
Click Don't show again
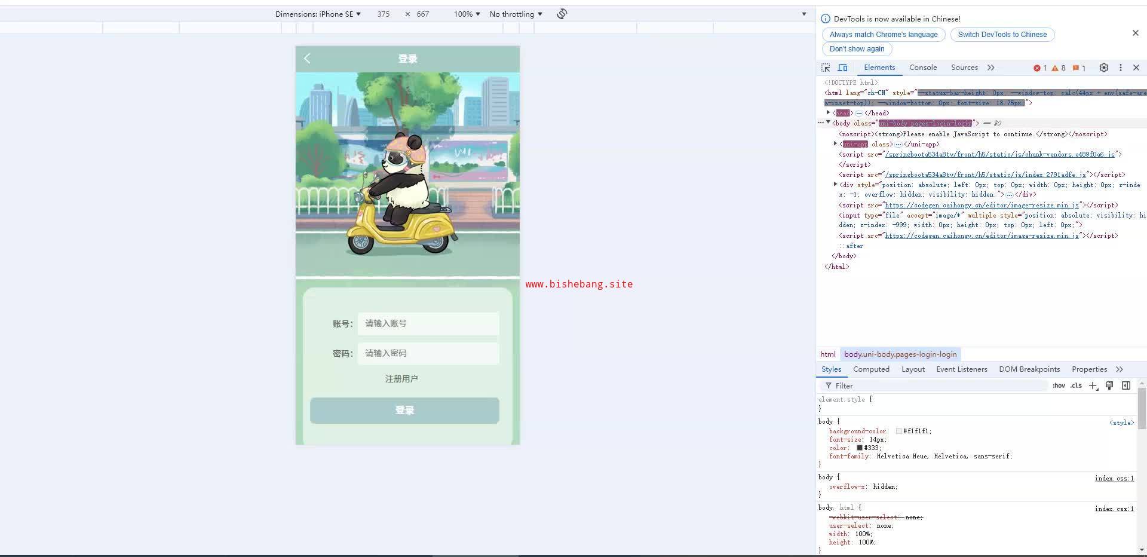tap(857, 49)
